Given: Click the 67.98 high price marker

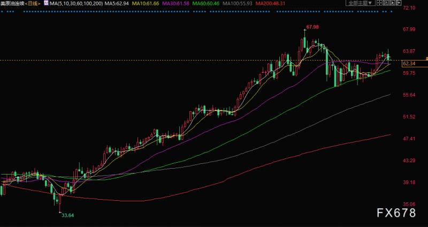Looking at the screenshot, I should (312, 27).
